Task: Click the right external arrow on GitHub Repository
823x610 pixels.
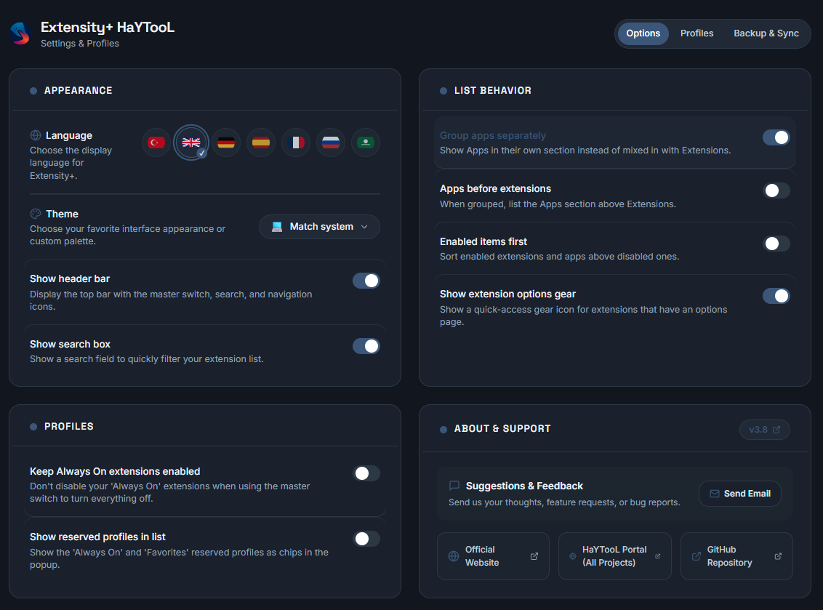Action: 778,556
